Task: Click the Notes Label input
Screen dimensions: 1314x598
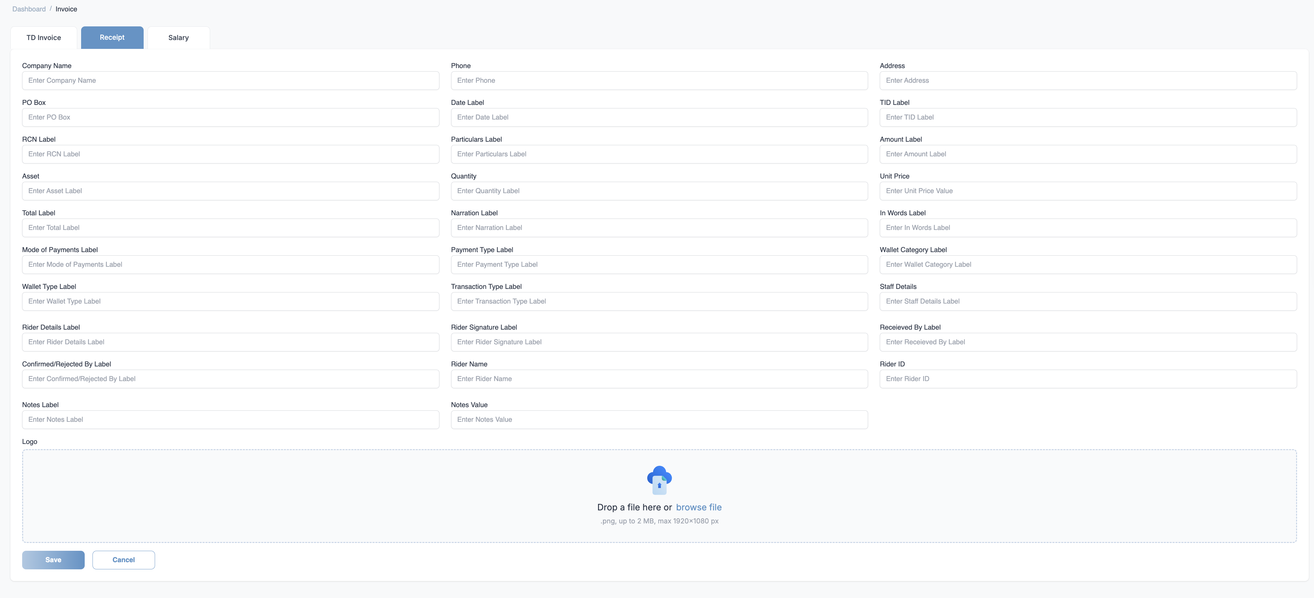Action: coord(231,420)
